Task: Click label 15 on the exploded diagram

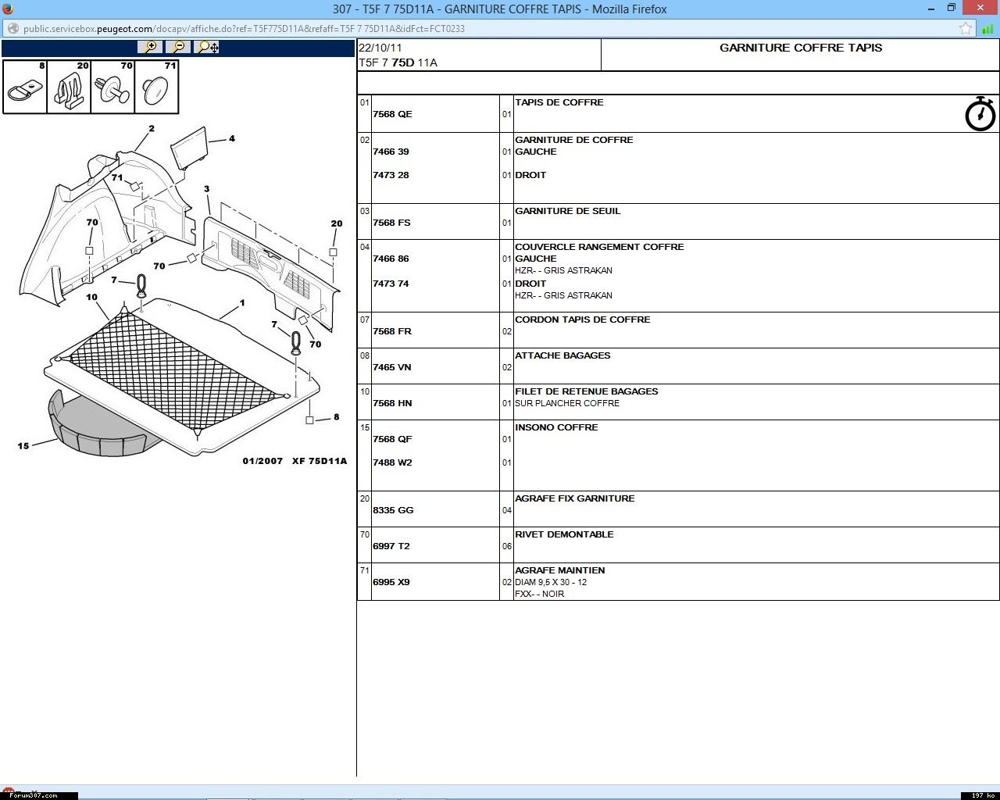Action: coord(23,446)
